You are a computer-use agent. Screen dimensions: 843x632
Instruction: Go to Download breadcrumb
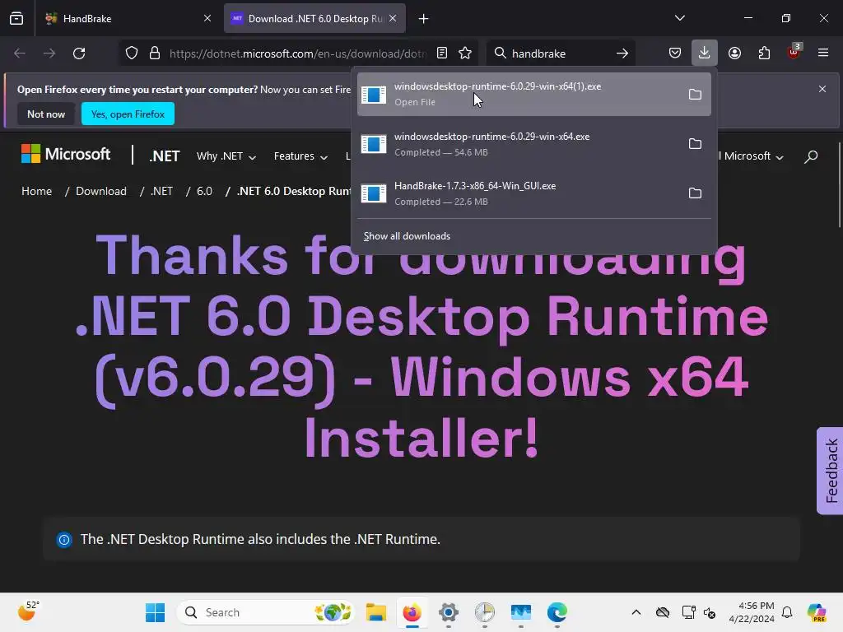(101, 191)
